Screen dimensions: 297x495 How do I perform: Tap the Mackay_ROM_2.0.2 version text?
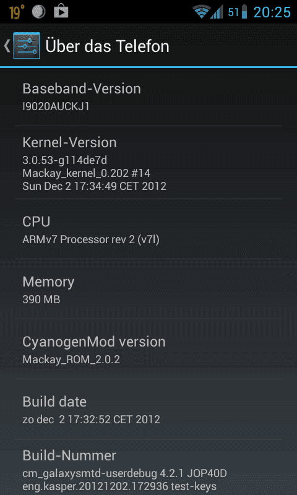(71, 359)
